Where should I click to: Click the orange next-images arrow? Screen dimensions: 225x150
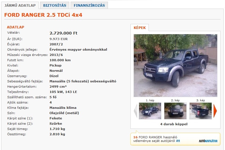point(215,111)
